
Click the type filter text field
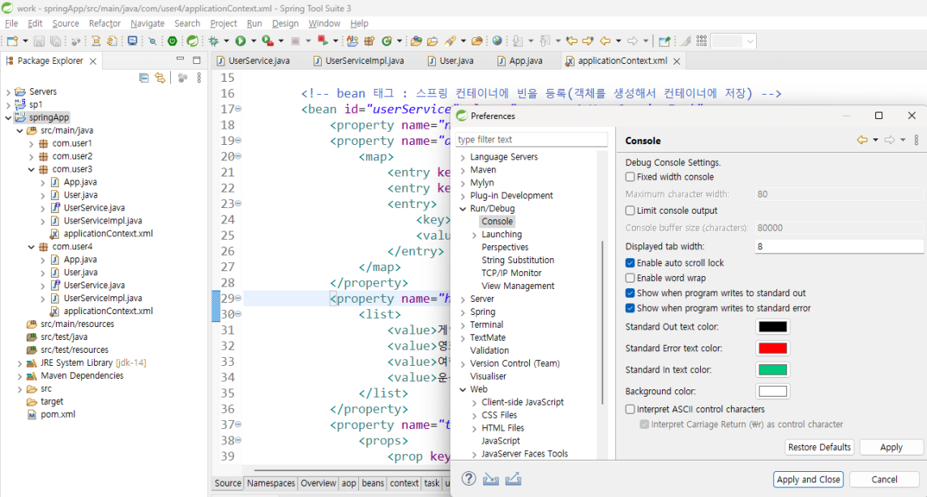click(532, 139)
